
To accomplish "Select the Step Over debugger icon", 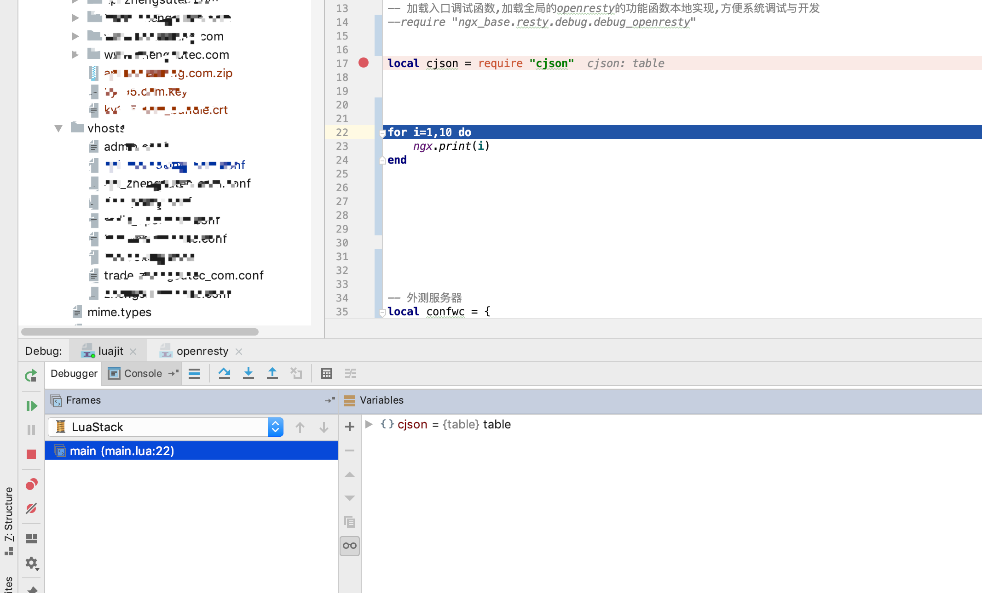I will tap(225, 373).
